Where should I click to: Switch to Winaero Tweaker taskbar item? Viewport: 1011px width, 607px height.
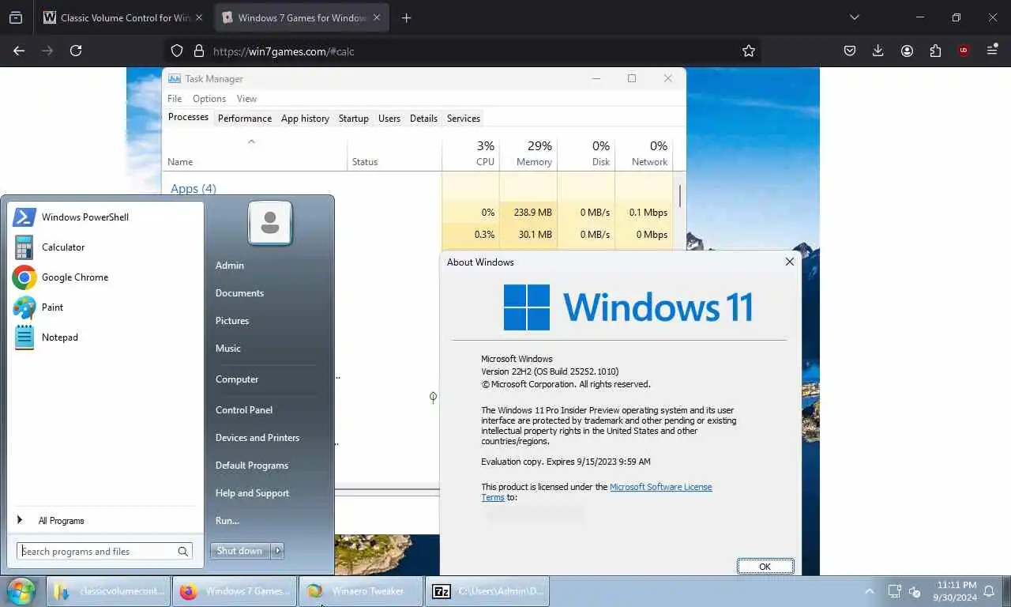click(361, 591)
